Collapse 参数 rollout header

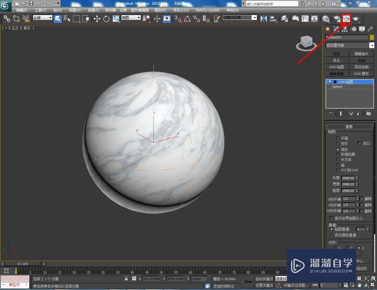tap(349, 127)
